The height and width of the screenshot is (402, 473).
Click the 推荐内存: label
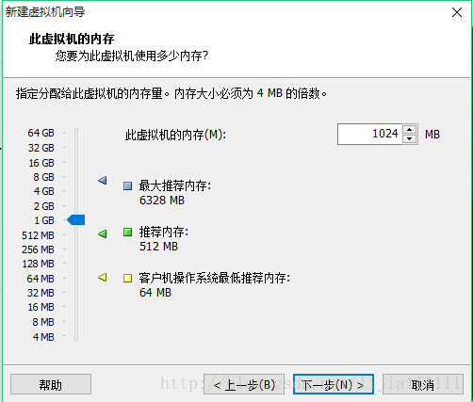point(164,233)
